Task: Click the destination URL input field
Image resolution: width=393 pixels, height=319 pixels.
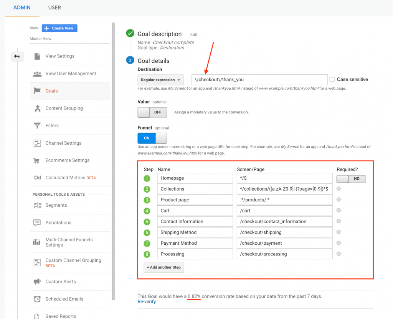Action: (259, 80)
